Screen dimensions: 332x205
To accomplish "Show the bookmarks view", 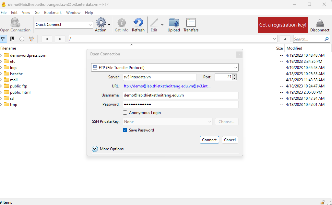I will (12, 39).
